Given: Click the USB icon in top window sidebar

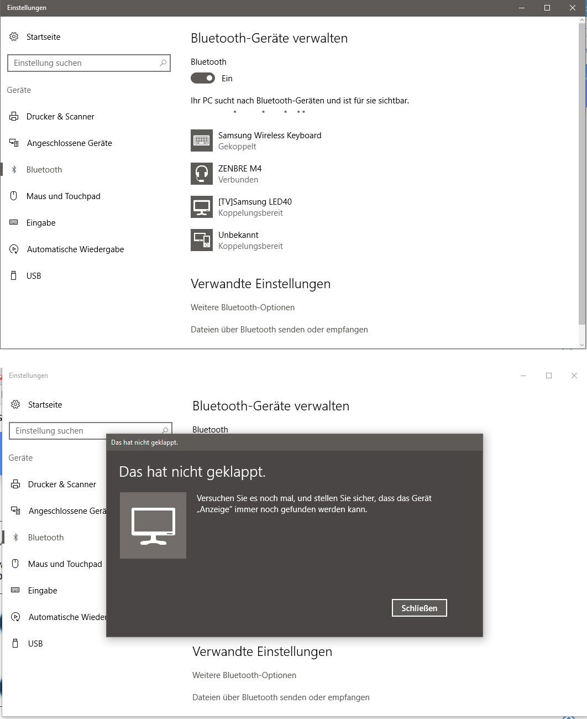Looking at the screenshot, I should 14,276.
